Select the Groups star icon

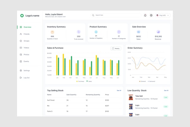(21, 41)
